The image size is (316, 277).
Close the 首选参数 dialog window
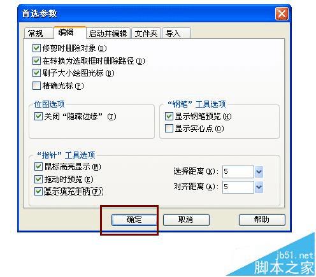point(282,14)
